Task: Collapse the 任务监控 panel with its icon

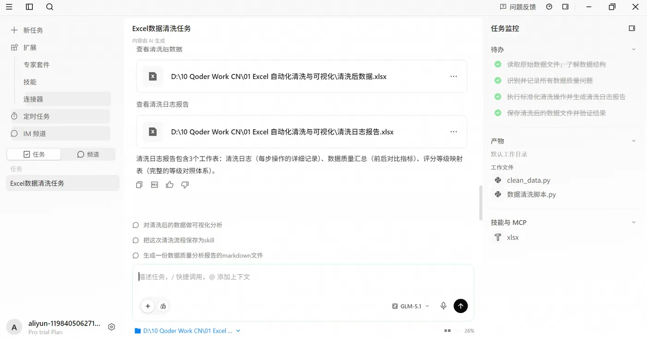Action: pyautogui.click(x=632, y=28)
